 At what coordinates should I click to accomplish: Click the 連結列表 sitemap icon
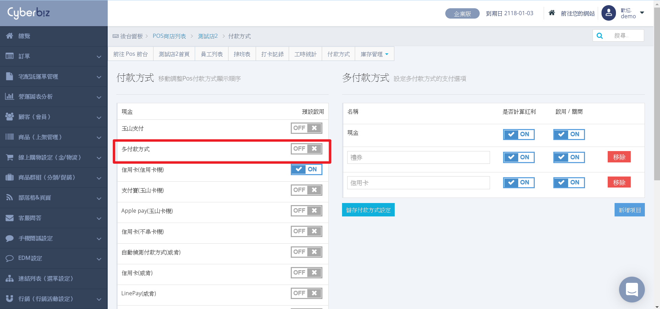(10, 278)
